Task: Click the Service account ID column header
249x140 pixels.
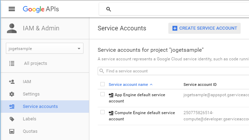Action: point(200,84)
